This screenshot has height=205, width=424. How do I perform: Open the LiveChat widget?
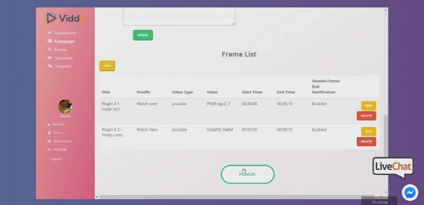tap(393, 167)
